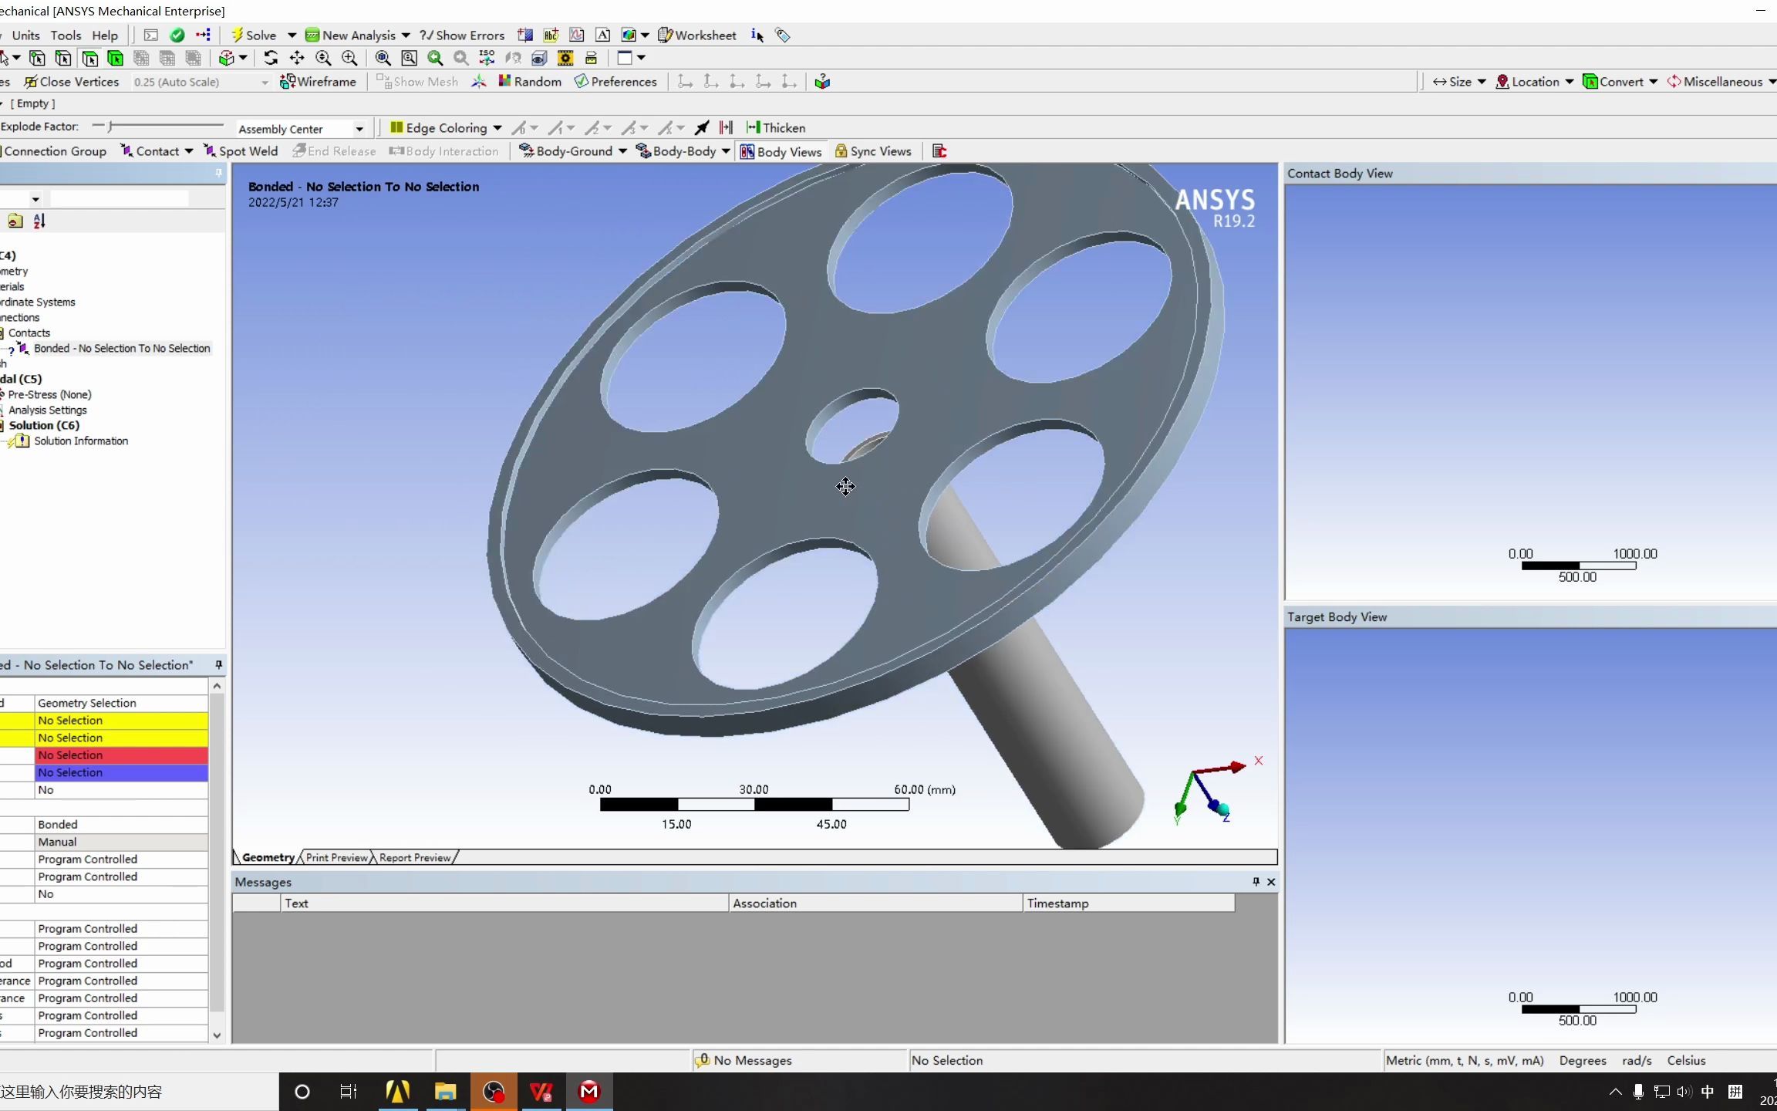Select the Pan tool icon
Image resolution: width=1777 pixels, height=1111 pixels.
(297, 58)
